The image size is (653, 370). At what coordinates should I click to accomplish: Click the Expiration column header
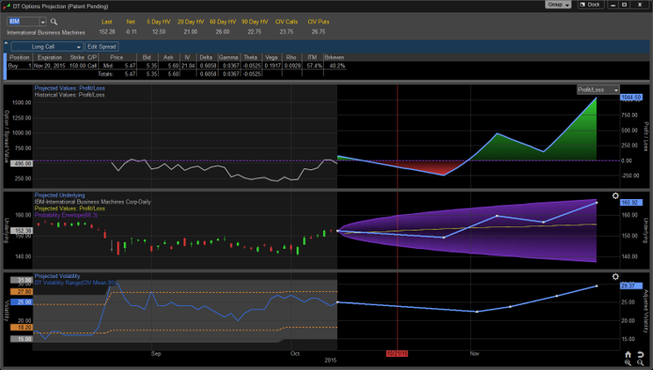[x=49, y=58]
